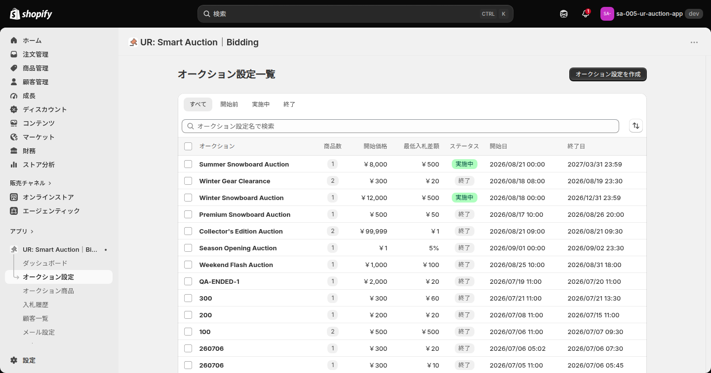Screen dimensions: 711x373
Task: Open 入札履歴 bid history page
Action: [36, 305]
